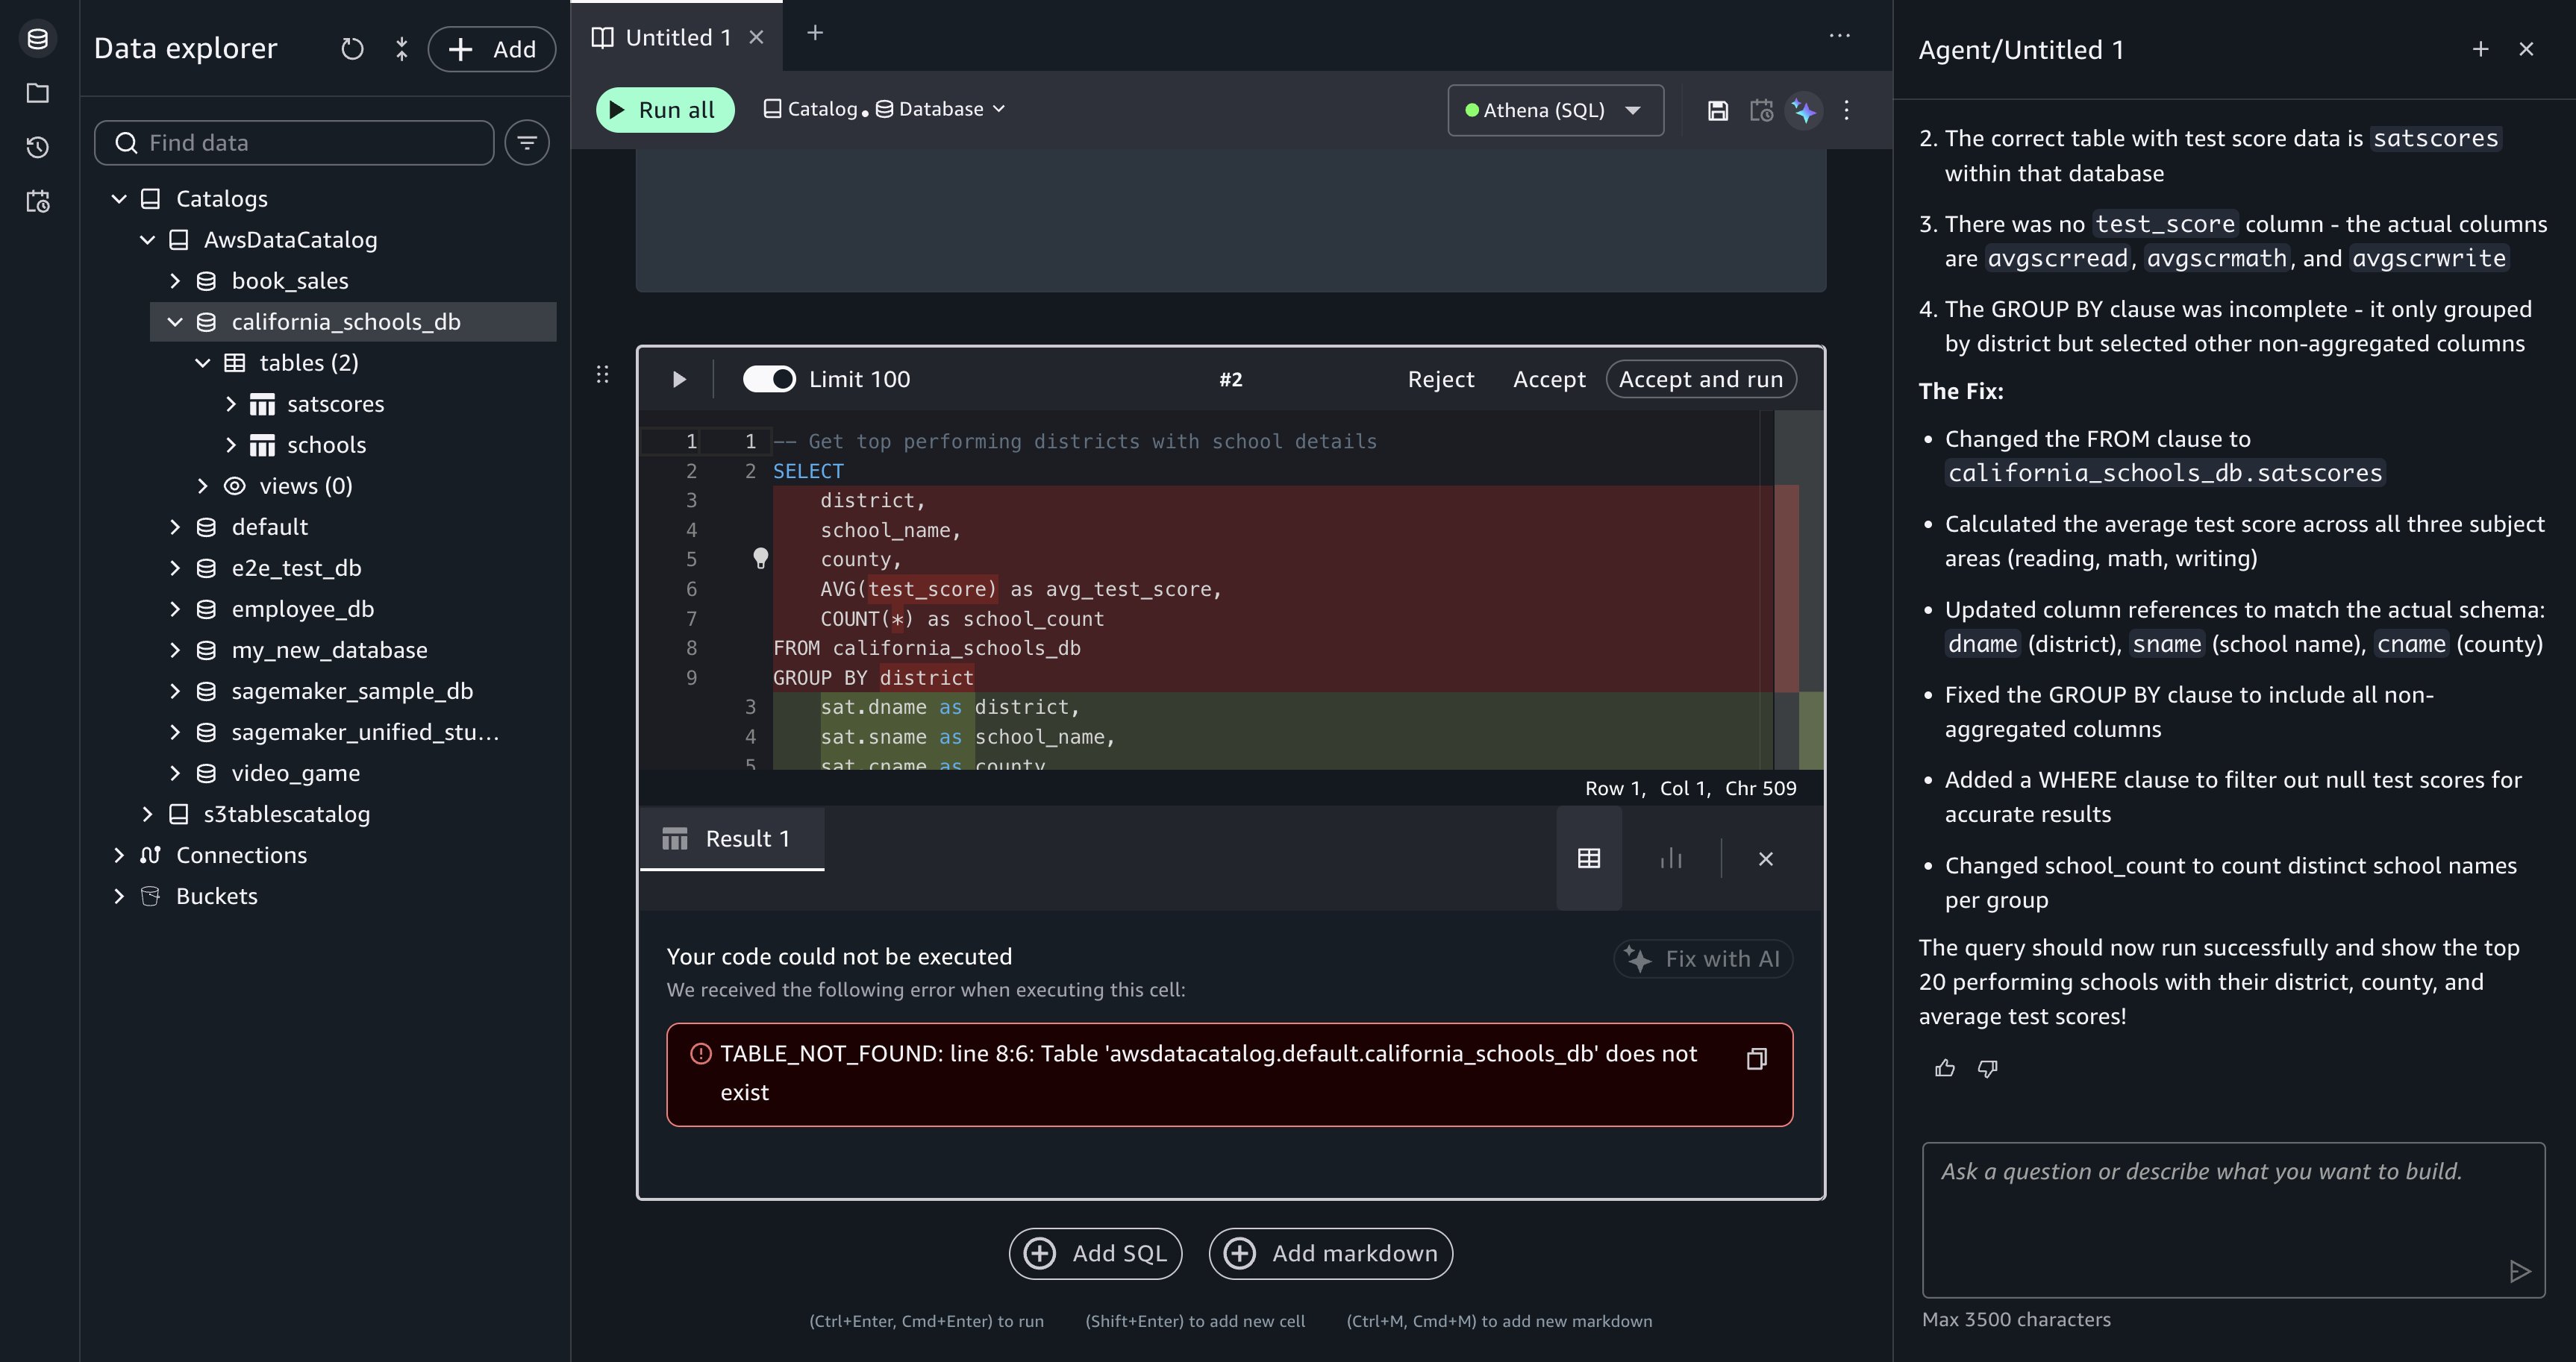The width and height of the screenshot is (2576, 1362).
Task: Expand the book_sales database
Action: tap(175, 280)
